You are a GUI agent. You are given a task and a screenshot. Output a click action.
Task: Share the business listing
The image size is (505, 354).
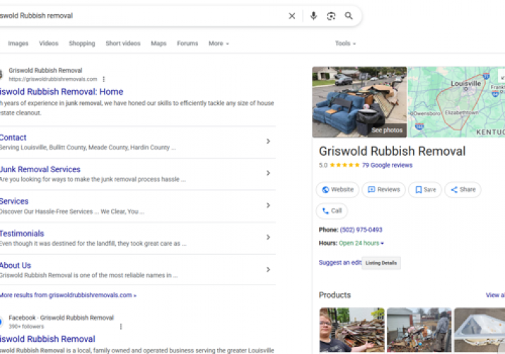[x=463, y=190]
